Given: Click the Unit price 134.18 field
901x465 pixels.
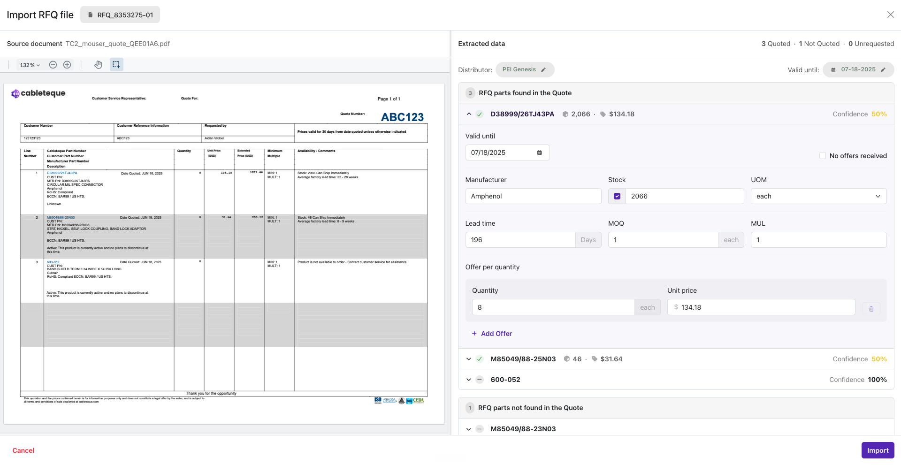Looking at the screenshot, I should click(x=761, y=307).
